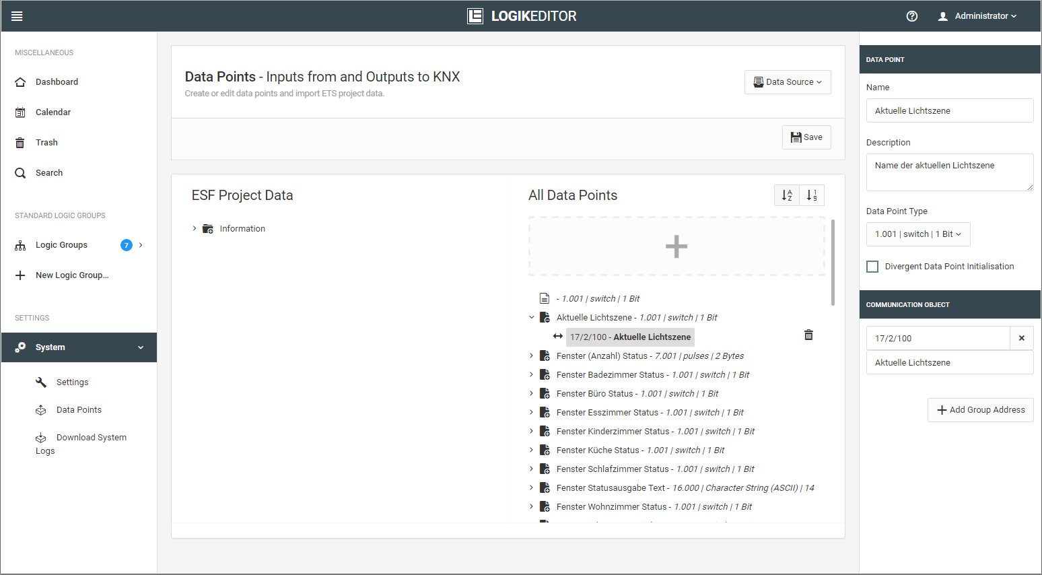Click the Save button
The image size is (1042, 575).
point(806,137)
